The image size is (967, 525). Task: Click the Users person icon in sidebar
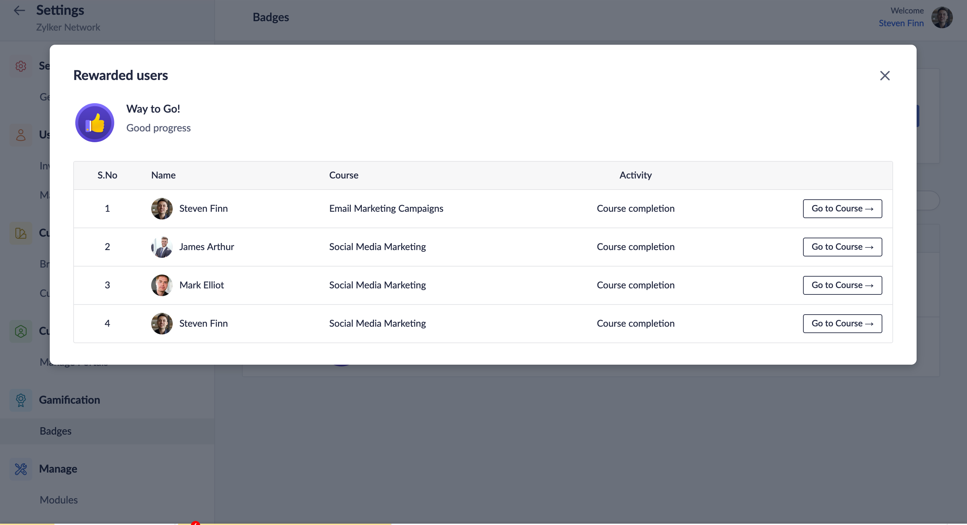coord(20,135)
